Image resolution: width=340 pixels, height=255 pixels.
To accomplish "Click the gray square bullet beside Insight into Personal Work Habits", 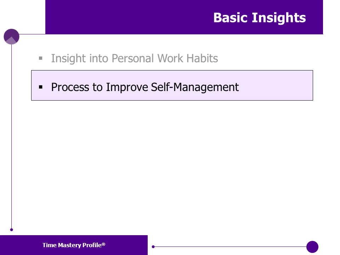I will [40, 58].
